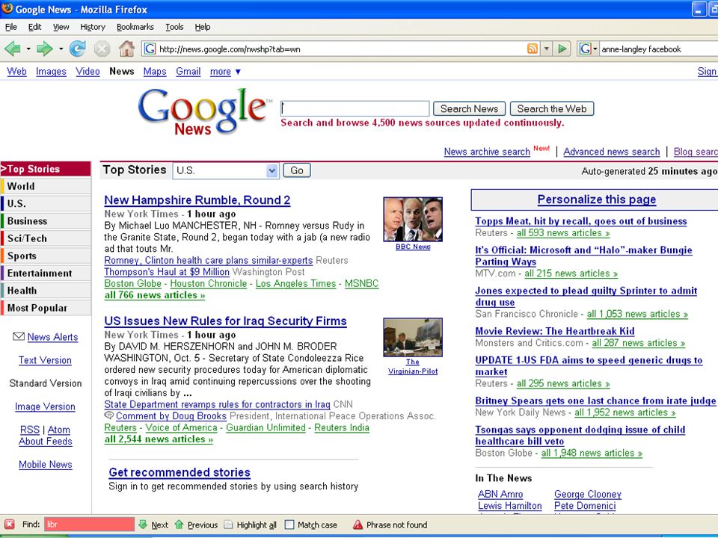
Task: Click the News Alerts envelope icon
Action: click(19, 337)
